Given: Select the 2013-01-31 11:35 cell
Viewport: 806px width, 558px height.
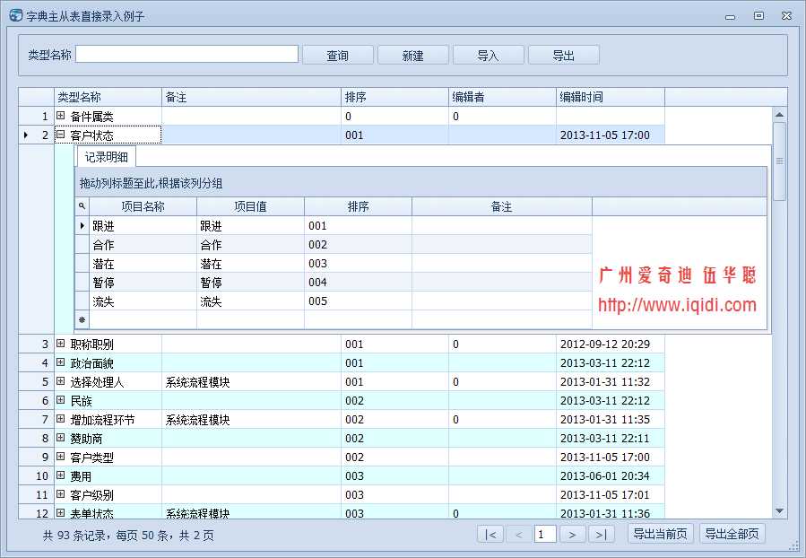Looking at the screenshot, I should (x=611, y=419).
